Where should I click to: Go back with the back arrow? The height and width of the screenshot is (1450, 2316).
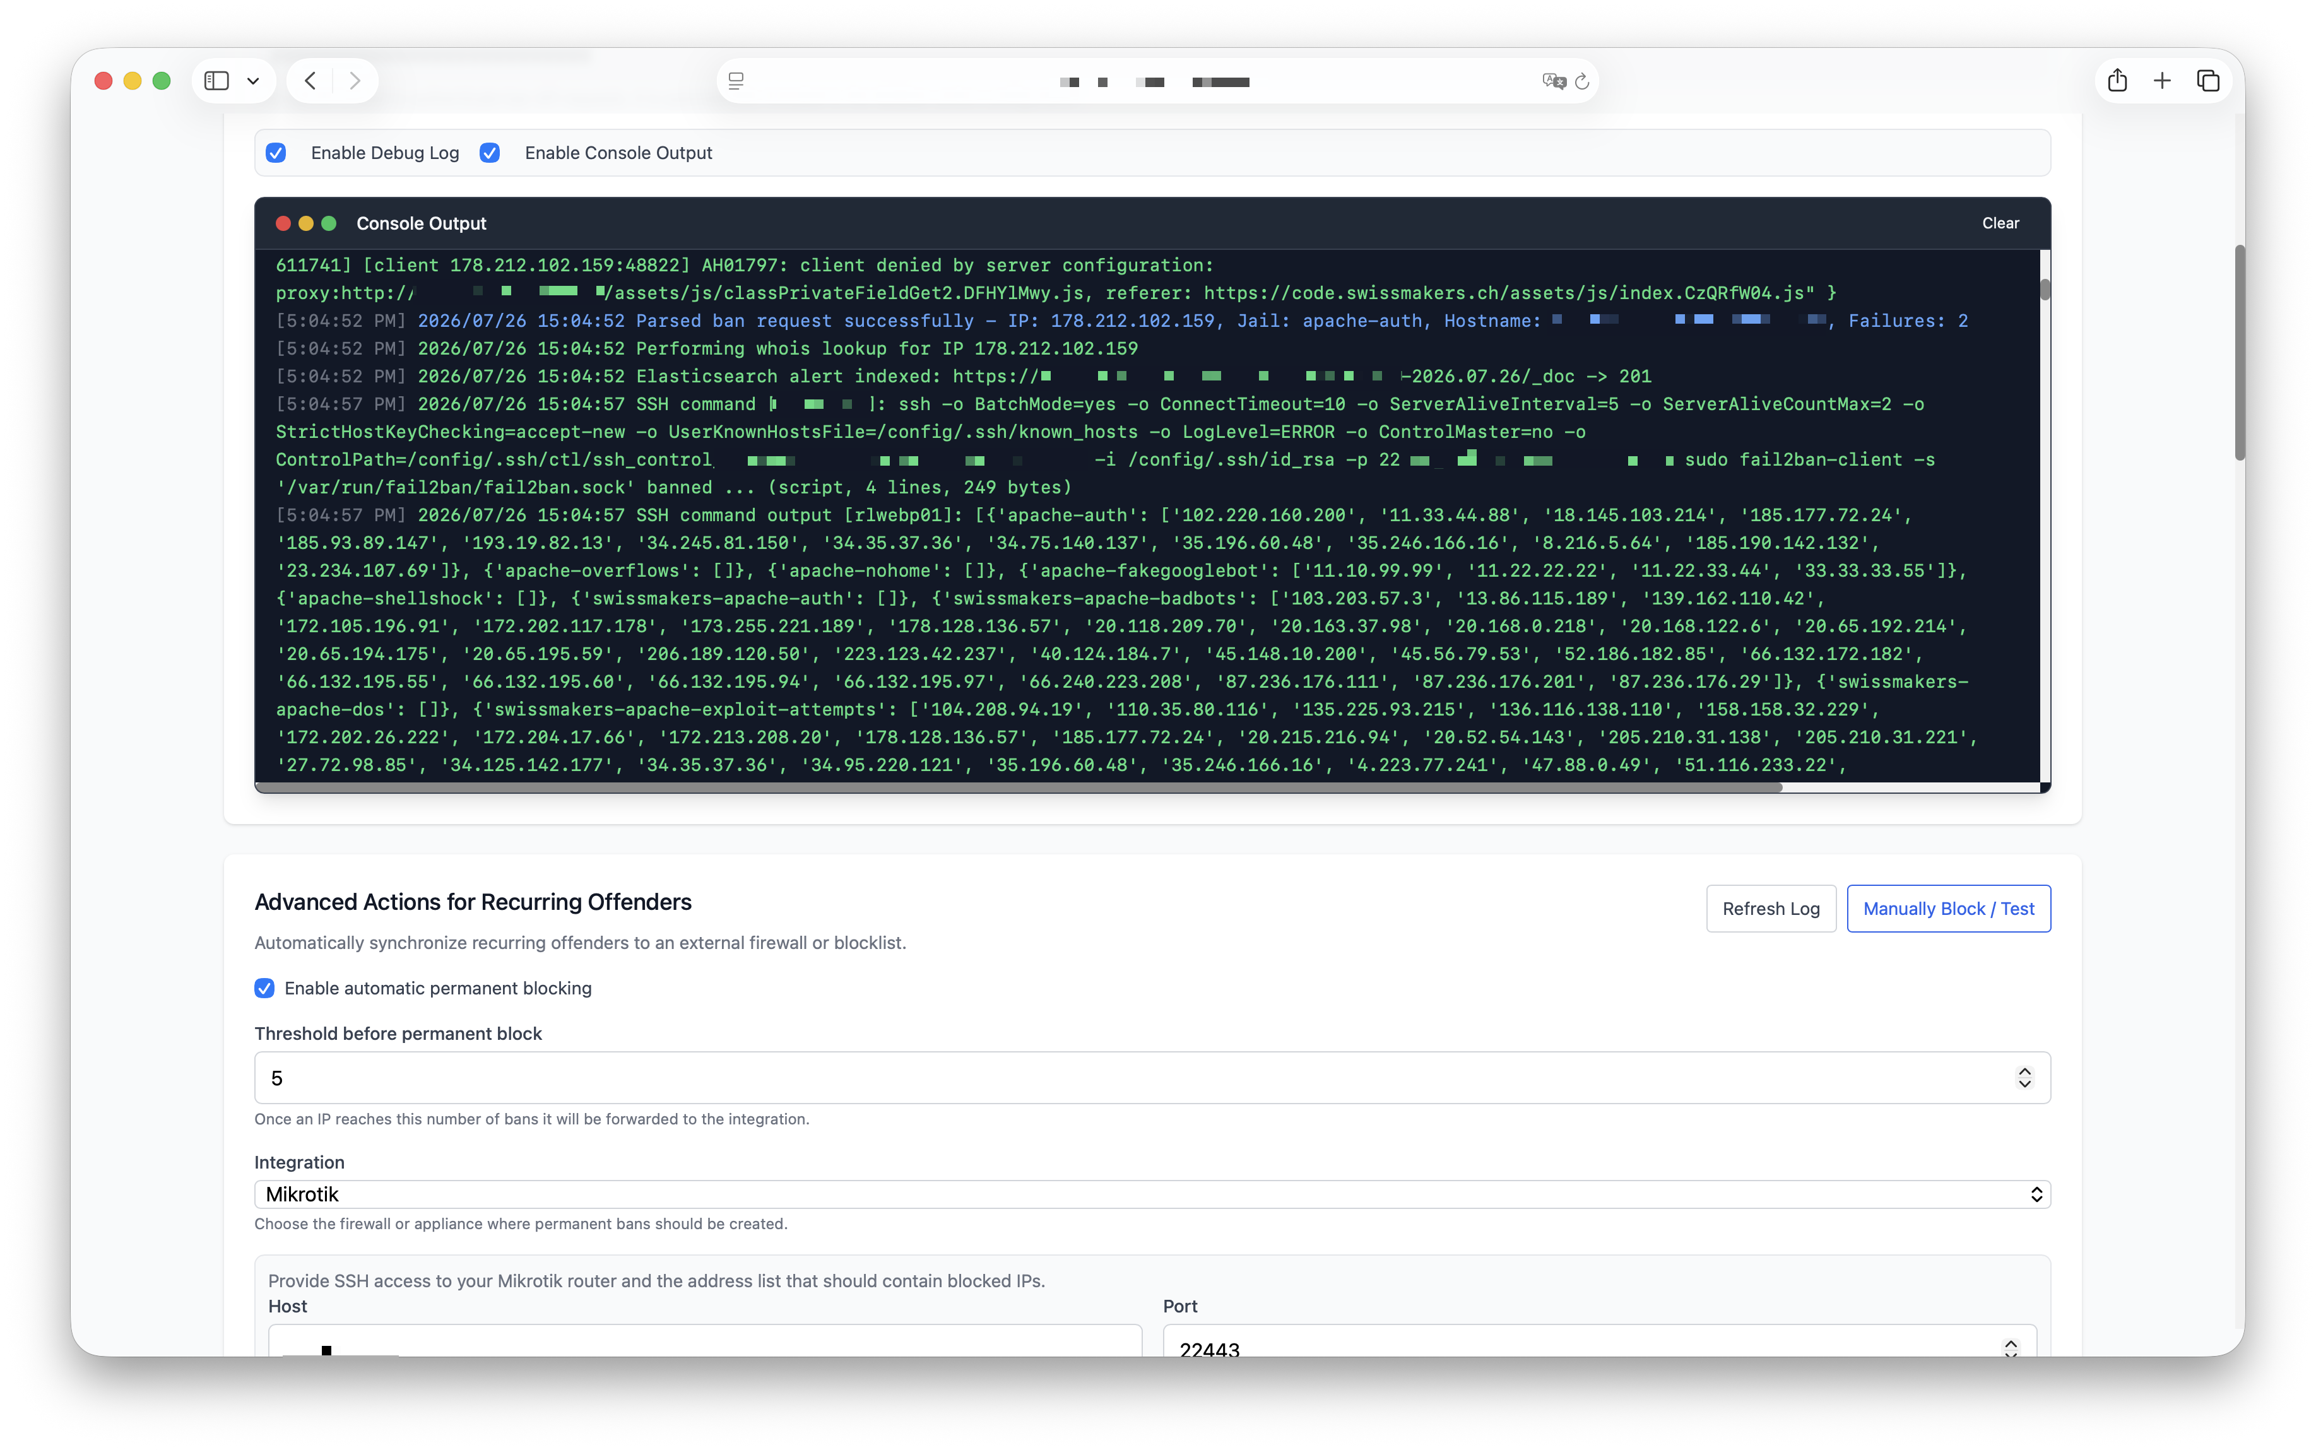click(310, 81)
